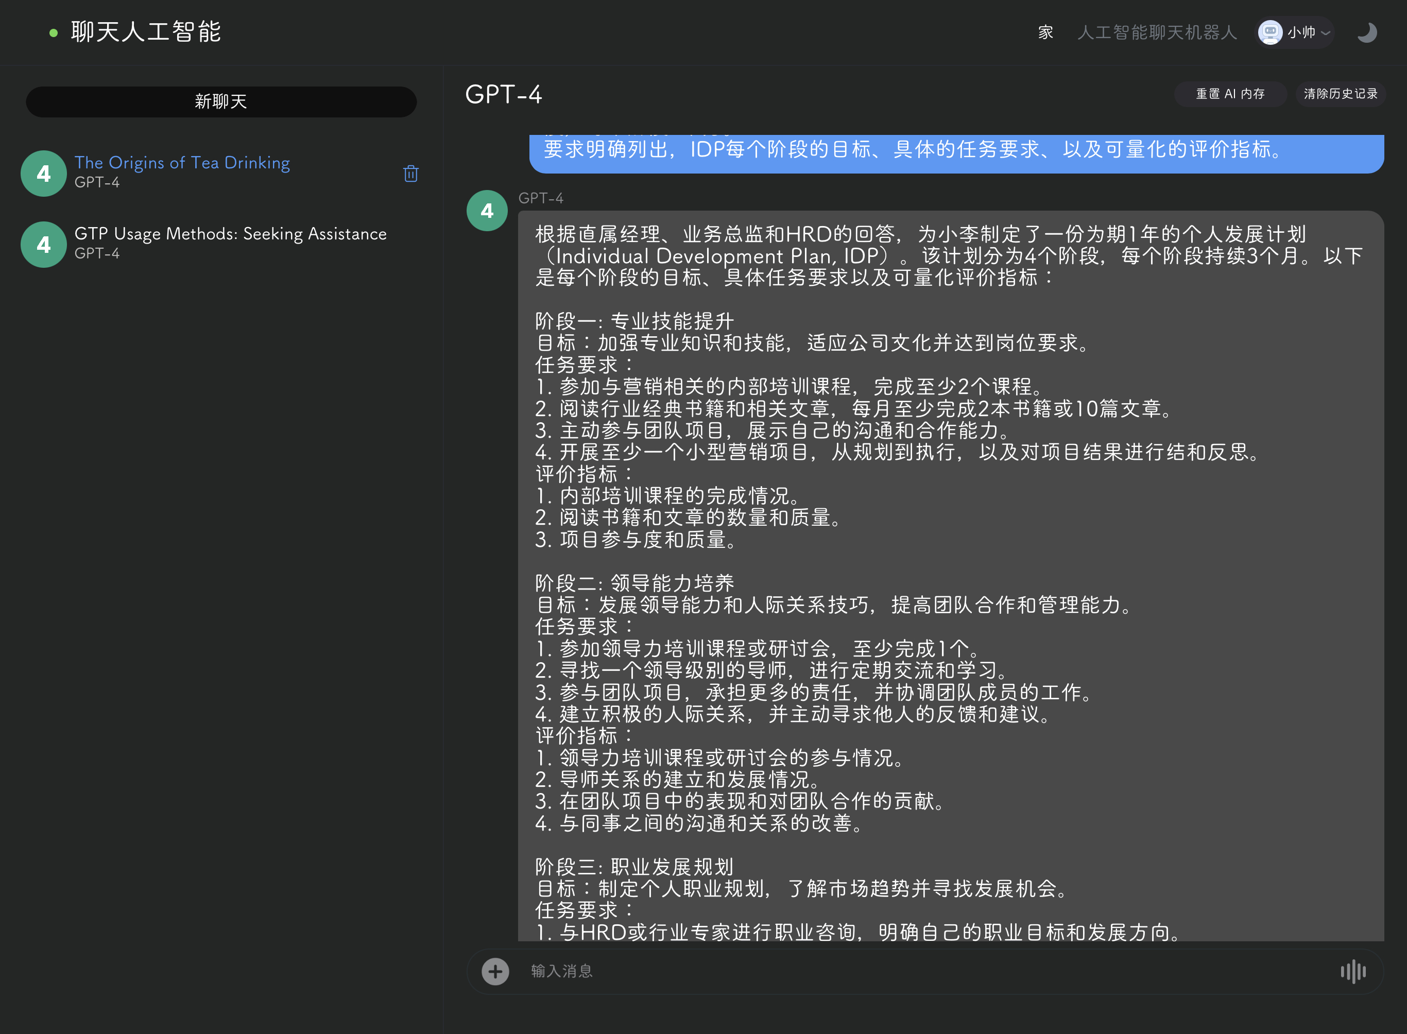Image resolution: width=1407 pixels, height=1034 pixels.
Task: Click the GPT-4 avatar beside GTP Usage chat
Action: (43, 244)
